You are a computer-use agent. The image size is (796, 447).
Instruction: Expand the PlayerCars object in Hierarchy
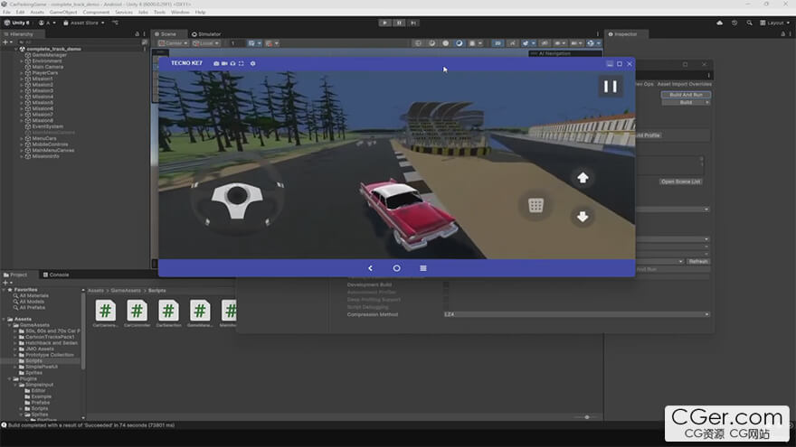(22, 73)
